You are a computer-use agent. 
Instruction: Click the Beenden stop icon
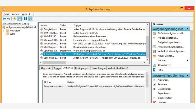(x=155, y=84)
